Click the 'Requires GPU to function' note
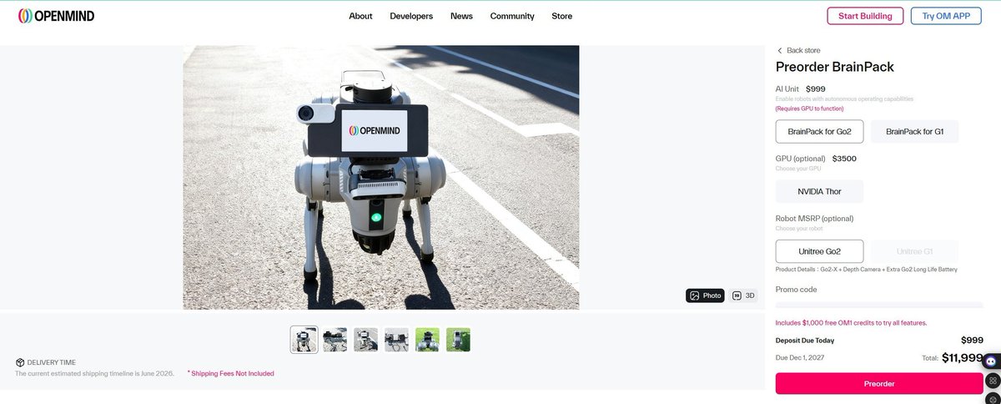 pos(809,109)
